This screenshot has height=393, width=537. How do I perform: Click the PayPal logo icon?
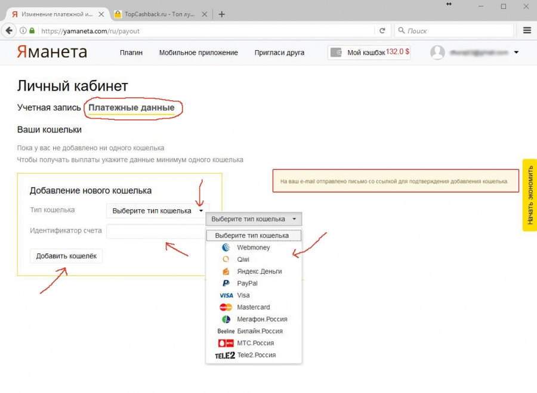tap(226, 283)
